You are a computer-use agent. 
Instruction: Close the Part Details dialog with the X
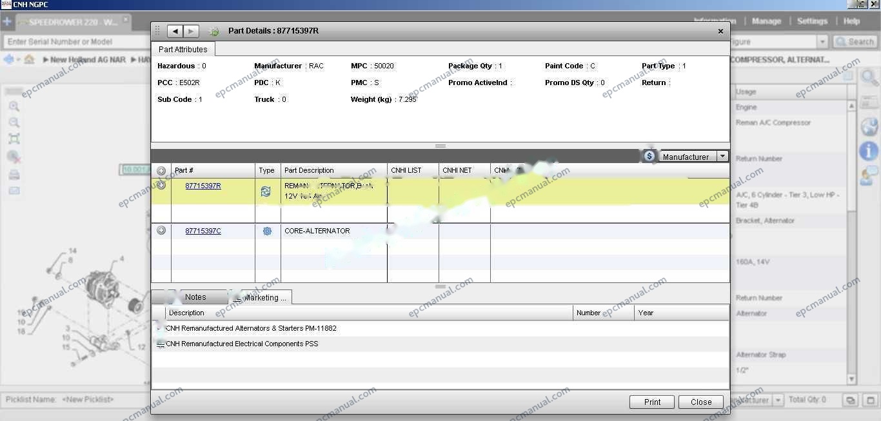point(720,31)
